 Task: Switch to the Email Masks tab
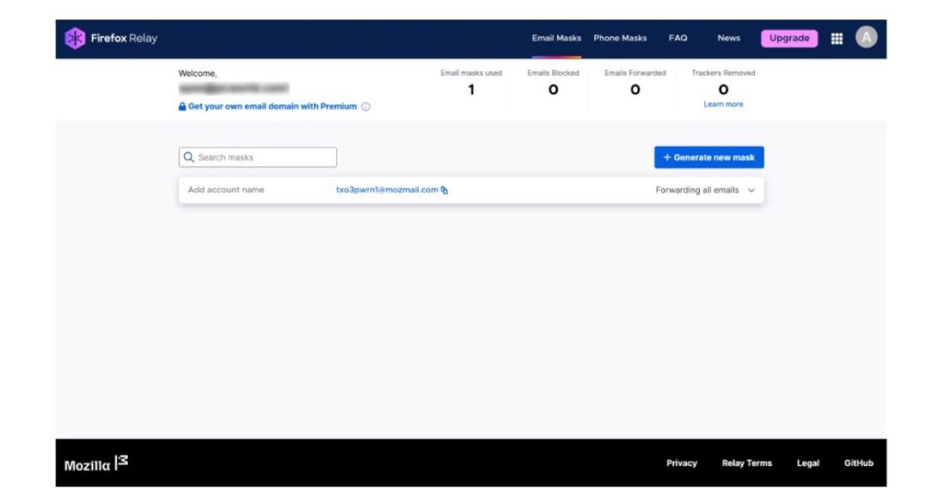click(556, 38)
